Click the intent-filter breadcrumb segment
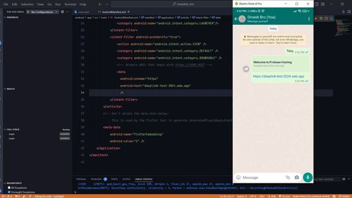352x198 pixels. (x=201, y=18)
